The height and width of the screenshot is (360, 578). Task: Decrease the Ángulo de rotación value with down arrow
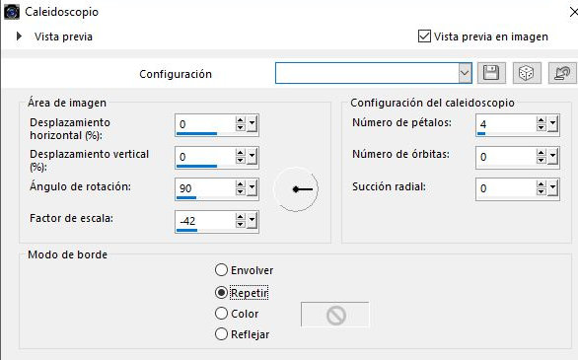(241, 191)
